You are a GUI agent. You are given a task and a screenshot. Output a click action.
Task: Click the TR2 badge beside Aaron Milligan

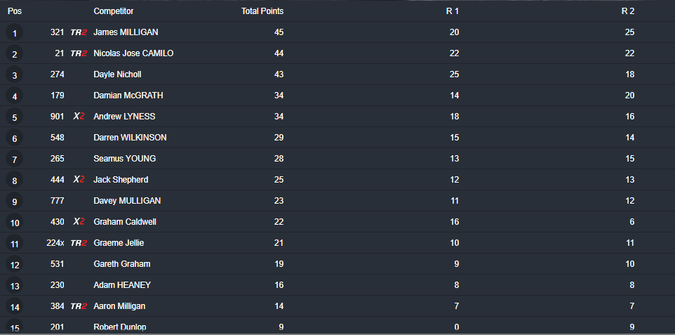click(79, 306)
